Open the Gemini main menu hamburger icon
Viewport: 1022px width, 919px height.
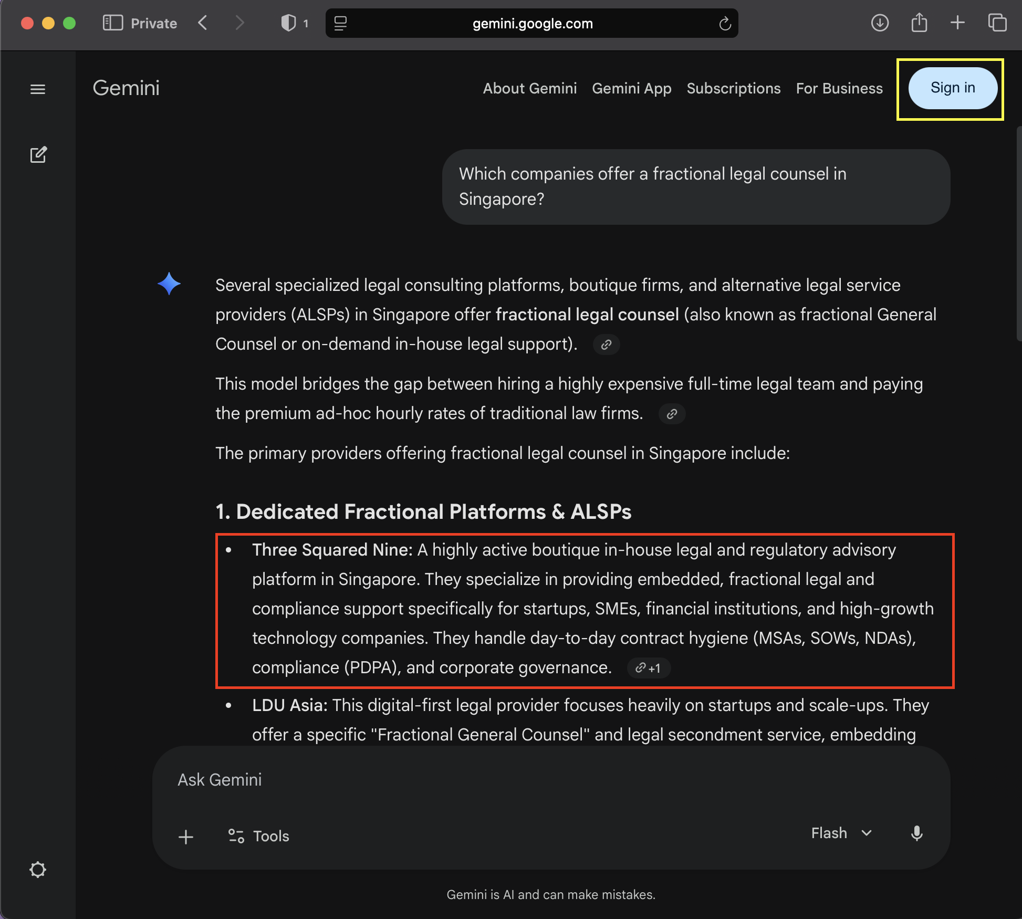[38, 89]
